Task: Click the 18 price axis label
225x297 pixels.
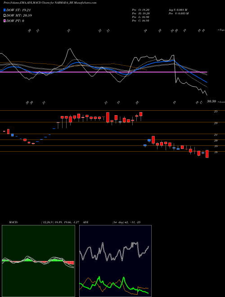Action: tap(216, 153)
